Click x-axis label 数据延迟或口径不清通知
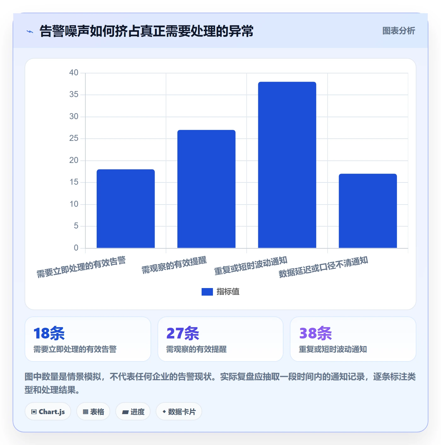This screenshot has width=441, height=445. 324,267
